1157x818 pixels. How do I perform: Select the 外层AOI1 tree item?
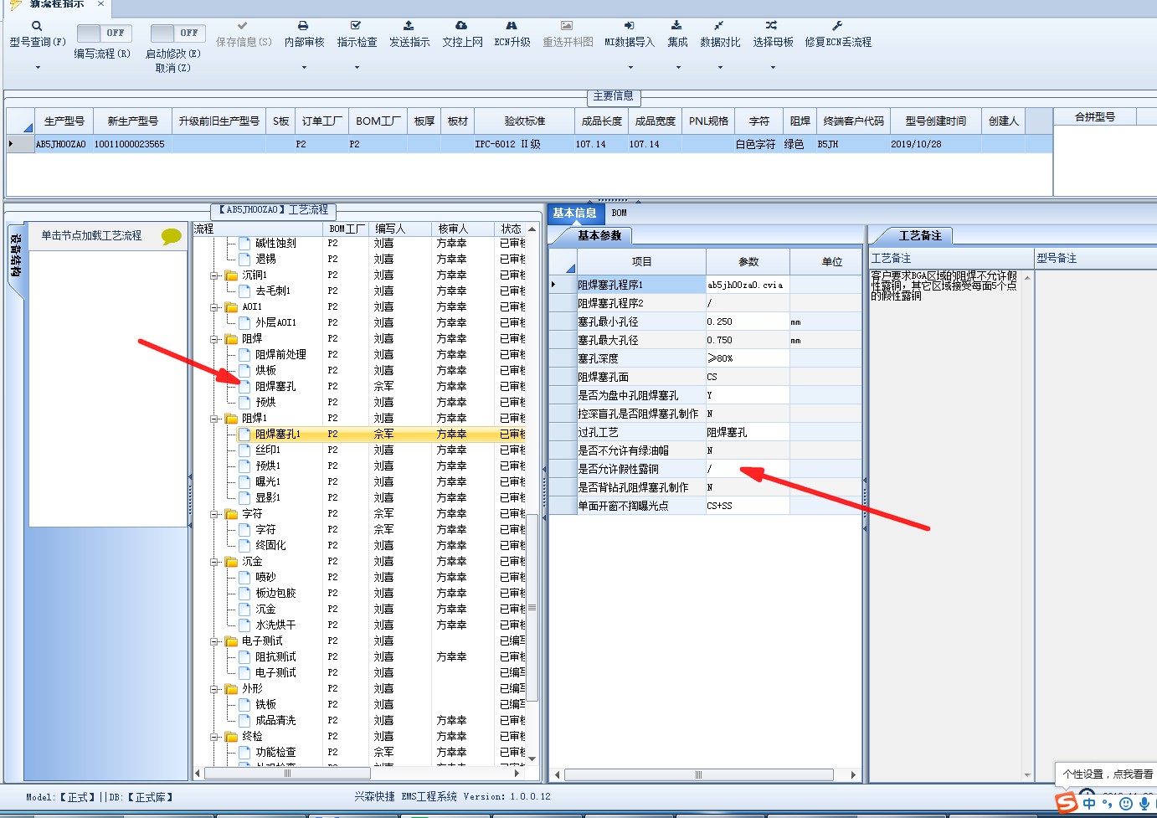coord(275,323)
